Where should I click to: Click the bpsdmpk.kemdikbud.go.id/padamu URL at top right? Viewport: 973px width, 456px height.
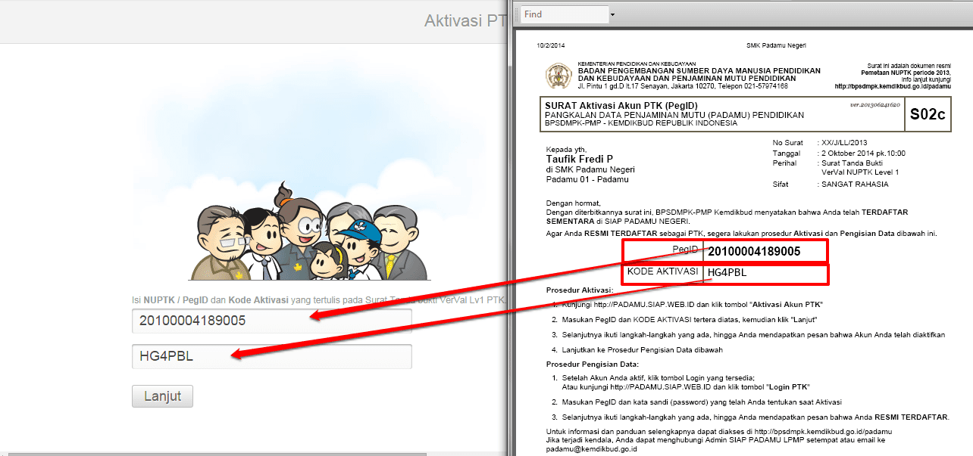(892, 86)
